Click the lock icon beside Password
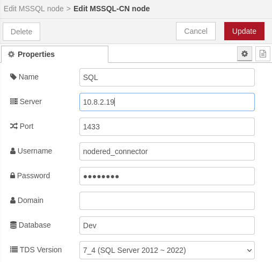Screen dimensions: 272x262 (12, 176)
